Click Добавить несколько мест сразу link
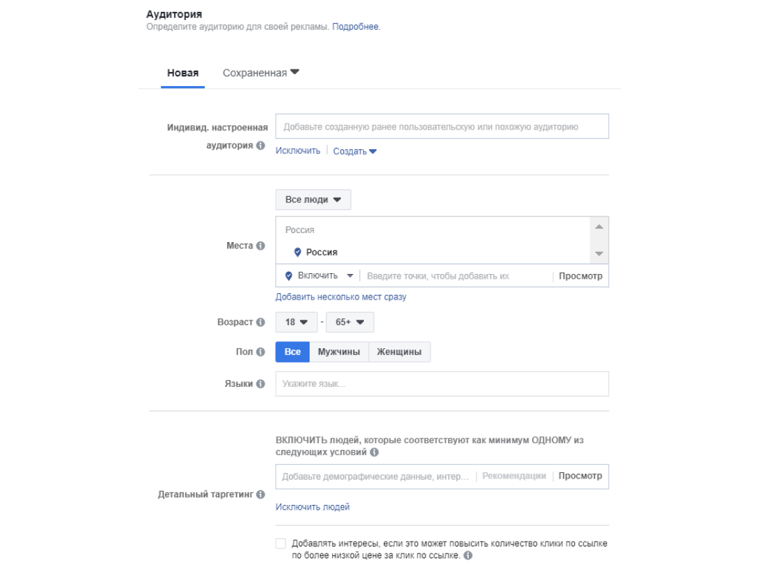Viewport: 759px width, 568px height. tap(340, 297)
